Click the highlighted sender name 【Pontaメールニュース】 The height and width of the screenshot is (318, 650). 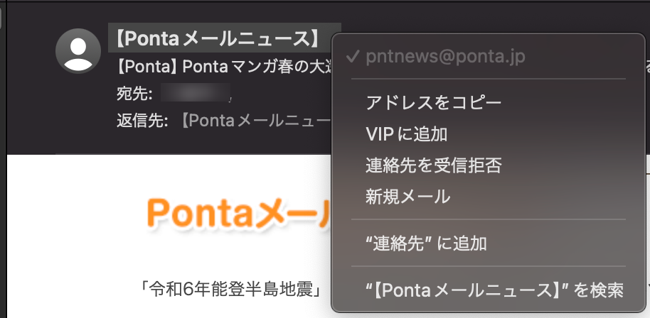coord(224,37)
